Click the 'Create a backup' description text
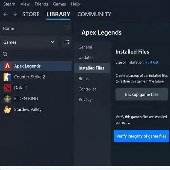 [142, 78]
